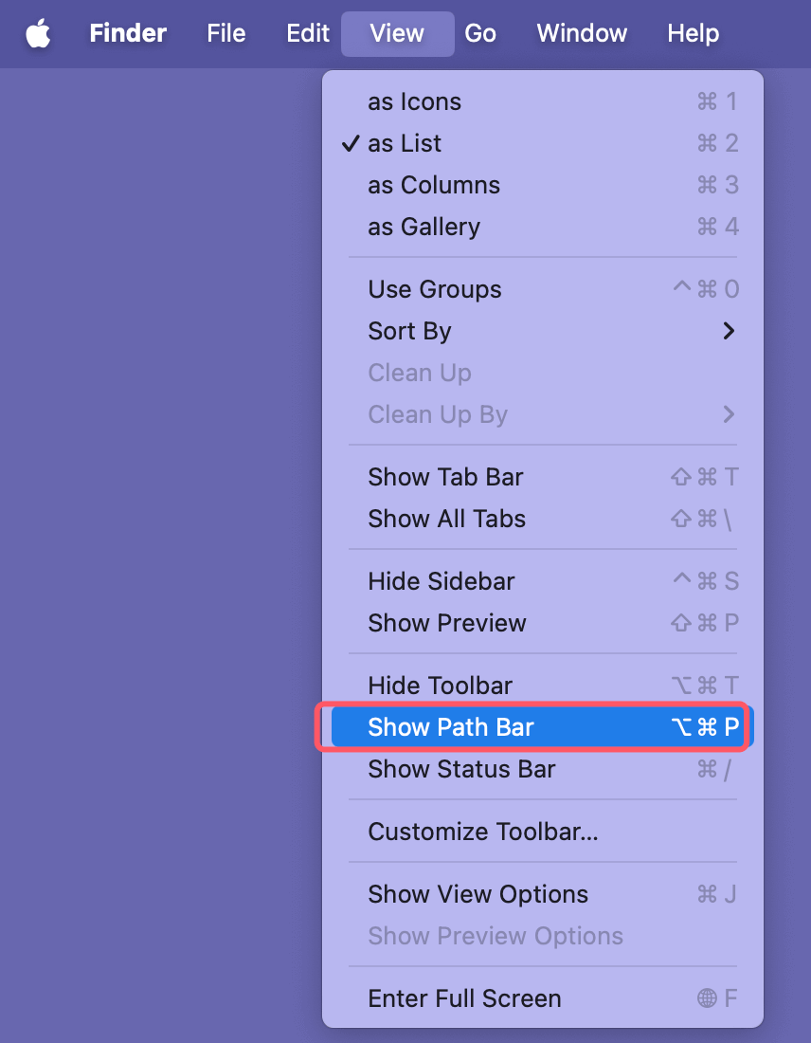Open Customize Toolbar dialog
The image size is (811, 1043).
[x=482, y=832]
